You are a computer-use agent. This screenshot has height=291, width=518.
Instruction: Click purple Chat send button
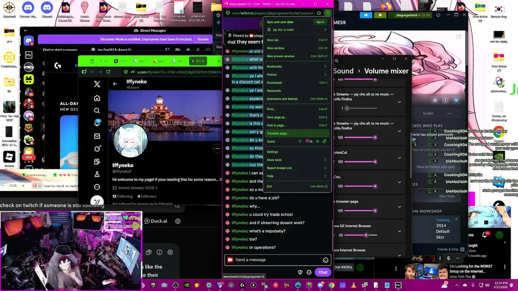pos(323,272)
